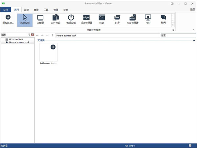Open navigation history dropdown arrow
Image resolution: width=197 pixels, height=148 pixels.
click(47, 35)
